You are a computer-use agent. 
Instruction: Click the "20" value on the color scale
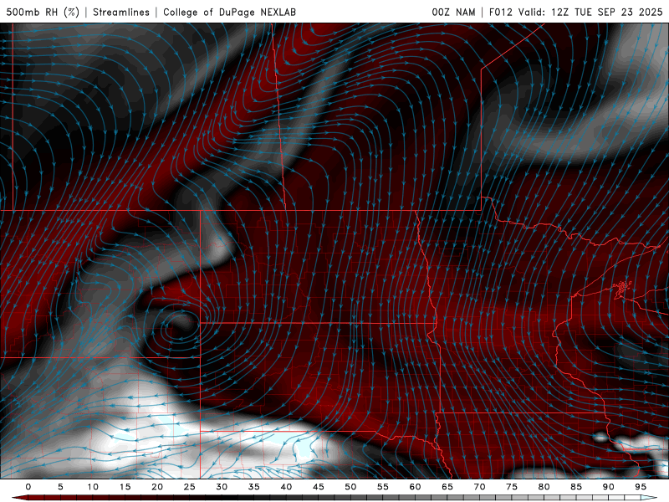coord(157,487)
